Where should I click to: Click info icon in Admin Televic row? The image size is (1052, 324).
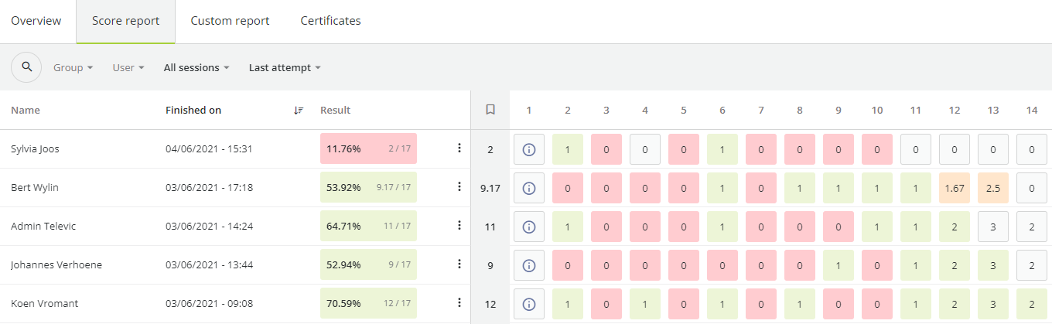[x=529, y=227]
